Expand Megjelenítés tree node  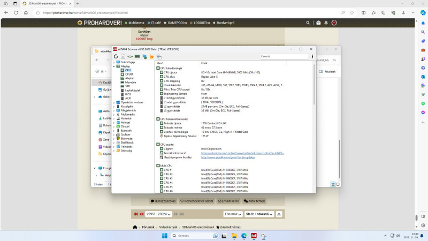pos(114,110)
